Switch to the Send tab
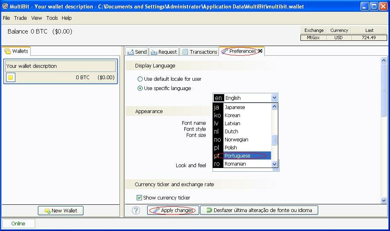Image resolution: width=390 pixels, height=231 pixels. point(137,52)
